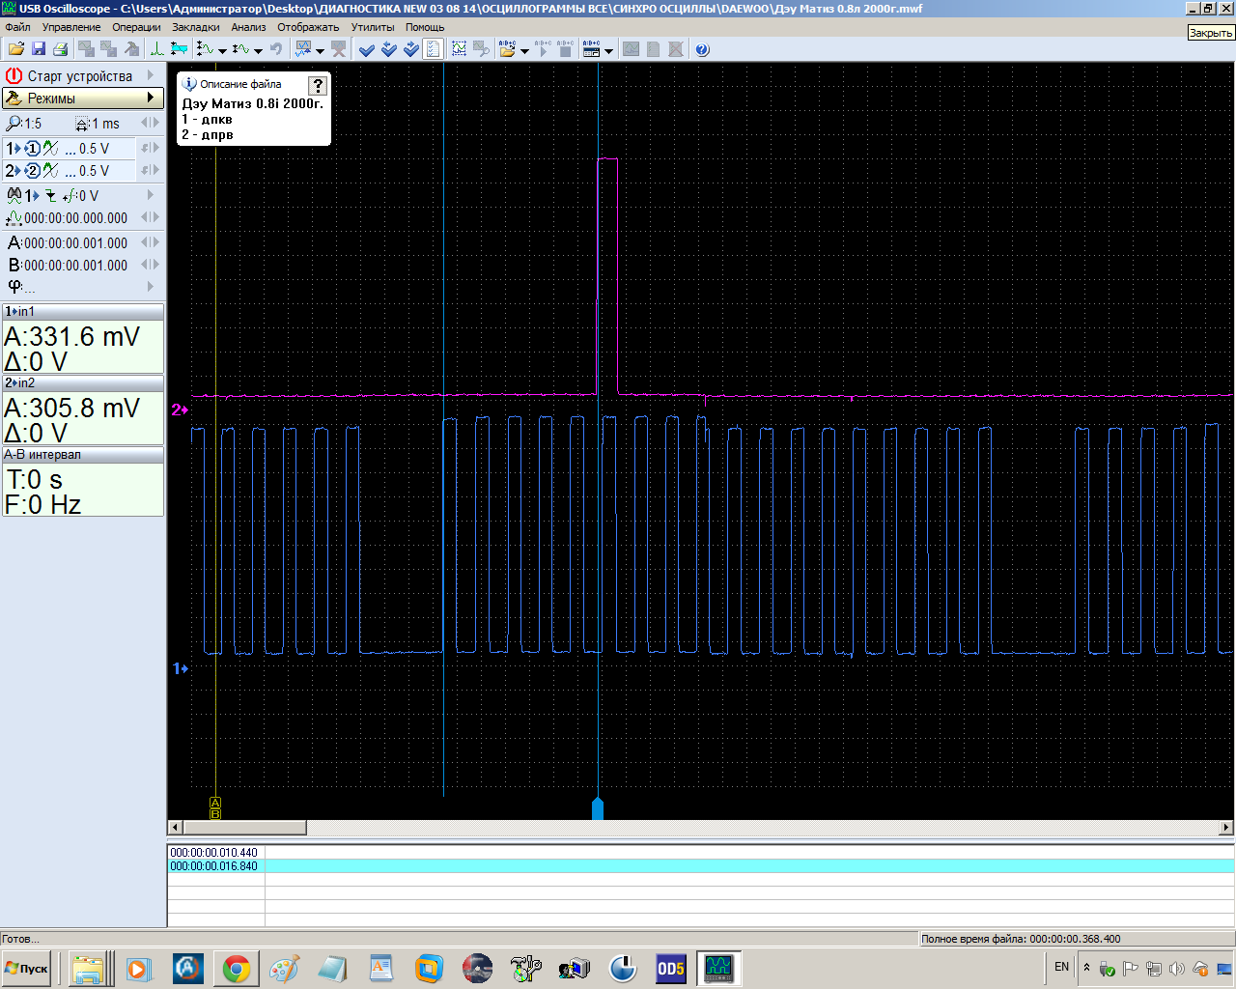Select bookmark row 000:00:00.010.440
Viewport: 1236px width, 989px height.
click(x=701, y=853)
